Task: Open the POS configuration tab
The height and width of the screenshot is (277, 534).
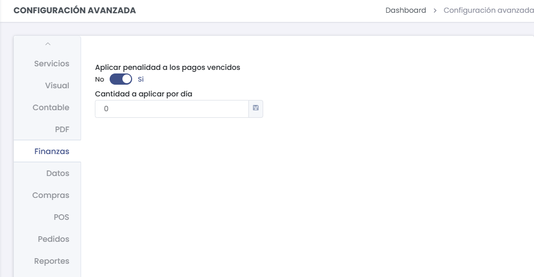Action: (x=61, y=217)
